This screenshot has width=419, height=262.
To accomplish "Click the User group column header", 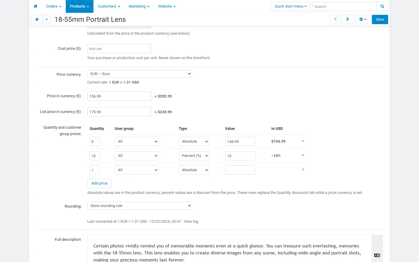I will pyautogui.click(x=124, y=129).
